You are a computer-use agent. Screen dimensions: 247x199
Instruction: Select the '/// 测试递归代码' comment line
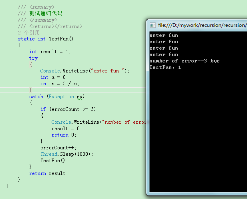[40, 13]
